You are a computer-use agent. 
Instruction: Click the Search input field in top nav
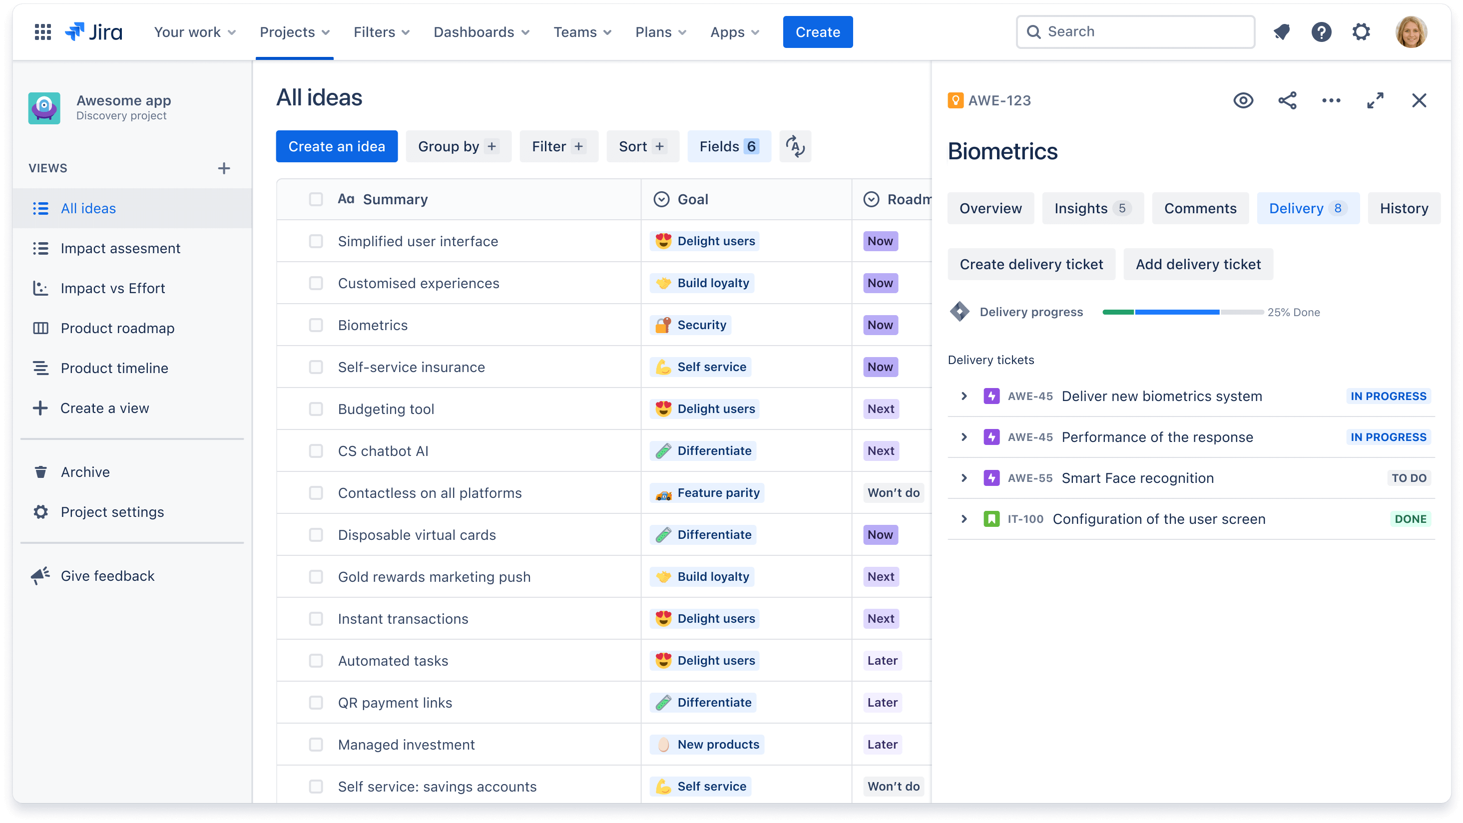pos(1135,31)
